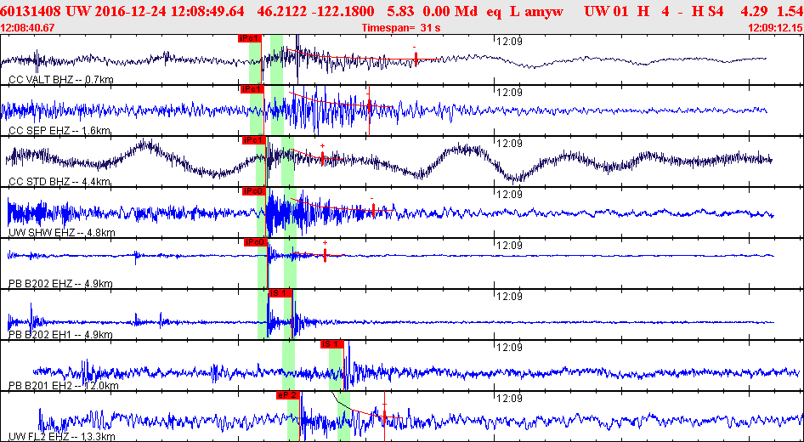Click the CC STD BHZ -- 4.4km station label
The image size is (804, 442).
coord(60,182)
